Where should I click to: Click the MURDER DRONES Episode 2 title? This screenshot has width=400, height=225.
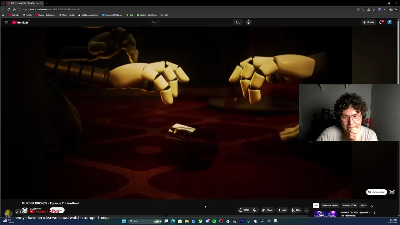click(50, 203)
